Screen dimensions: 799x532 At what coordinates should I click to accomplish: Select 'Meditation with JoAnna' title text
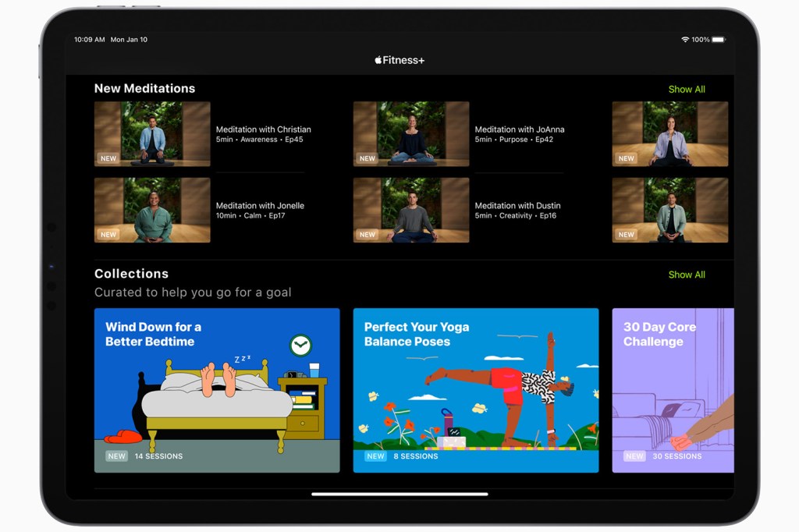520,129
